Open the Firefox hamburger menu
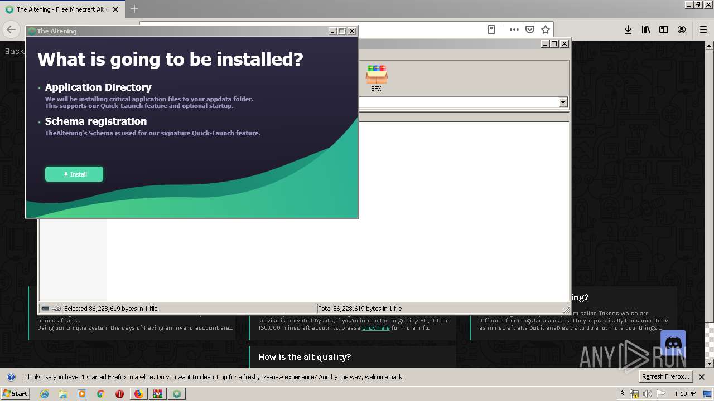The height and width of the screenshot is (401, 714). click(703, 30)
